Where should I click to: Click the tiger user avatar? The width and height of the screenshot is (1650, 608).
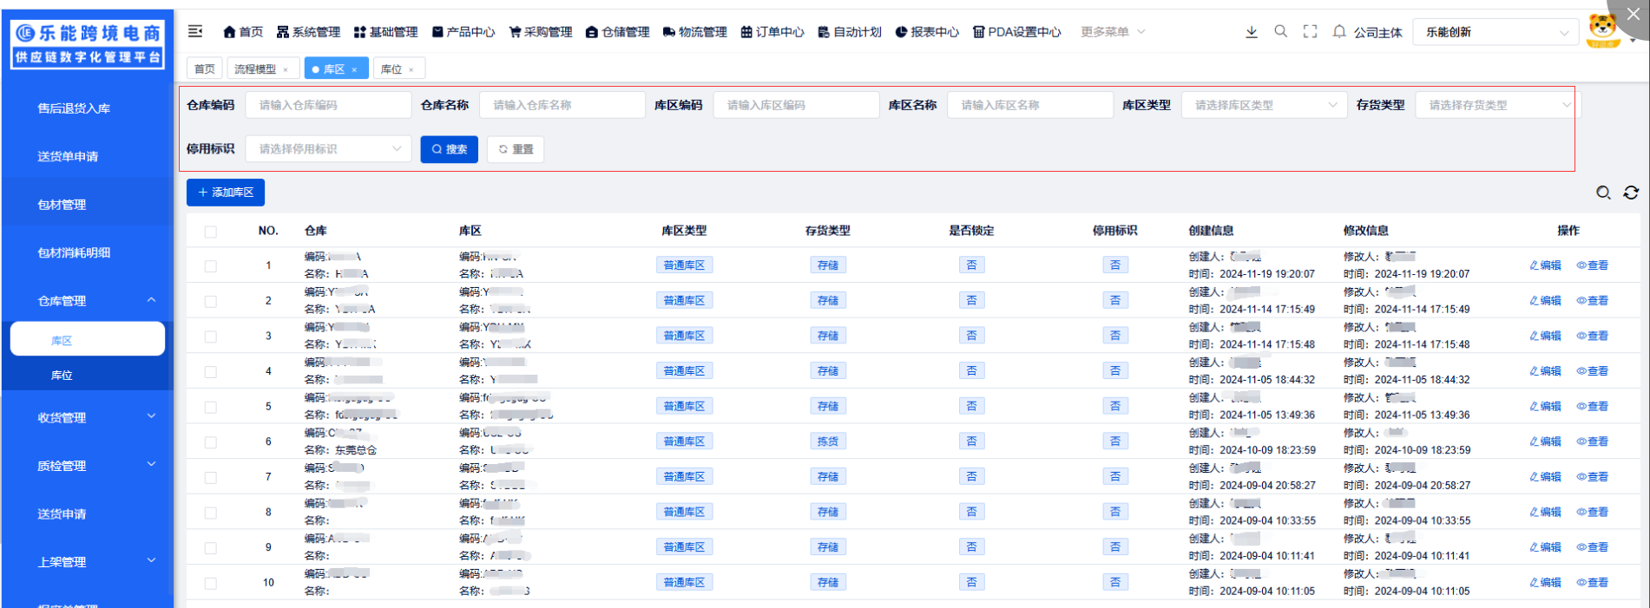point(1602,31)
